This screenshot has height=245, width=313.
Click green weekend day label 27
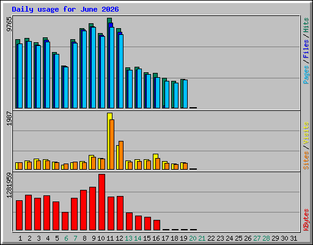257,238
